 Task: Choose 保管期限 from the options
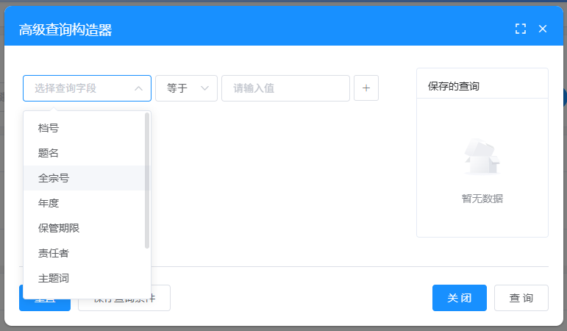(x=59, y=228)
